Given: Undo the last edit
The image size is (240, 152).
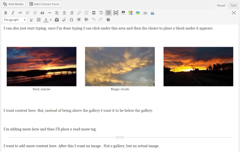Looking at the screenshot, I should pyautogui.click(x=94, y=20).
